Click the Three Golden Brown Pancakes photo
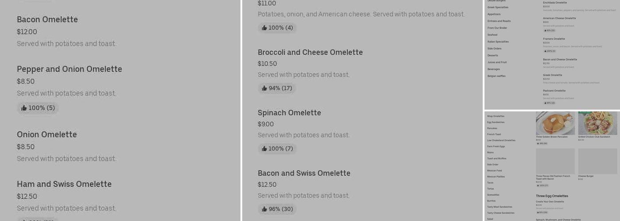 555,123
